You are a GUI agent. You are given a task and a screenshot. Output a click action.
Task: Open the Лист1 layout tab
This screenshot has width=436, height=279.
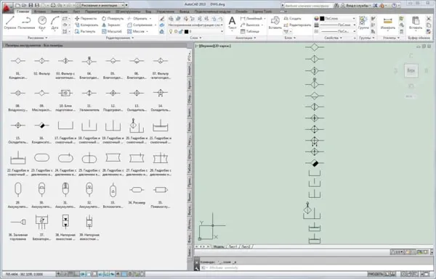tap(233, 246)
